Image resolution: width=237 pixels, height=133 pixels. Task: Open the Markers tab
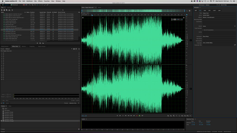24,47
